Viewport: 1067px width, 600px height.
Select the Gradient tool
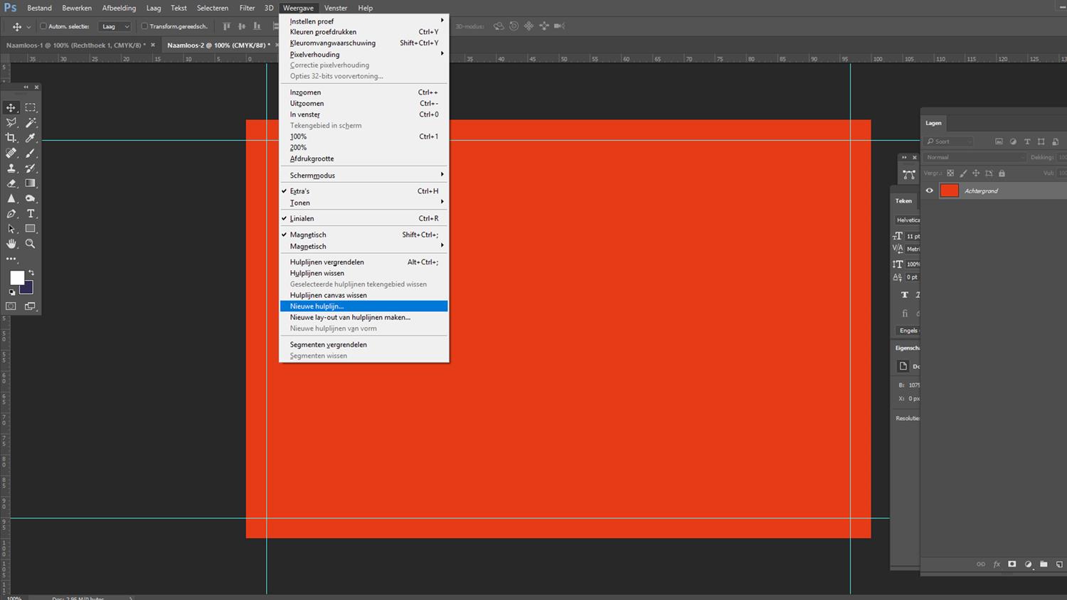coord(31,183)
